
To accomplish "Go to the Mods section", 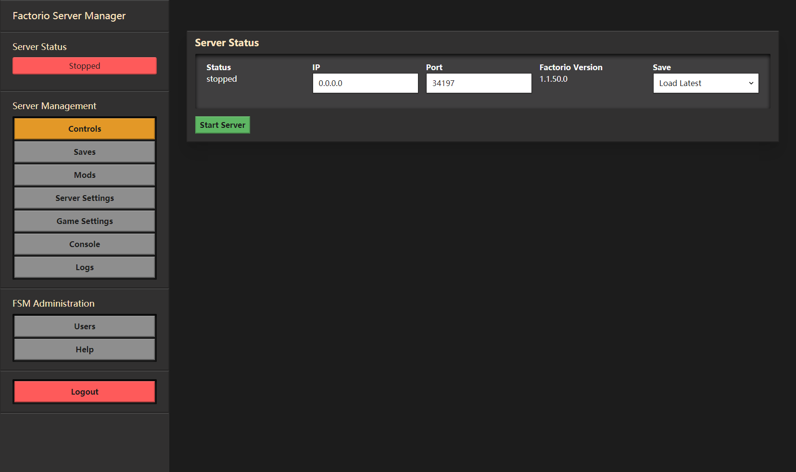I will (85, 175).
